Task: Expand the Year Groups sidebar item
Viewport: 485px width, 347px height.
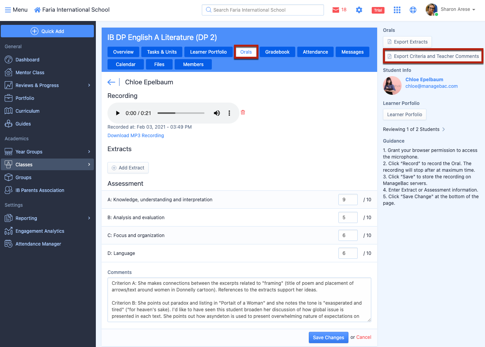Action: pyautogui.click(x=89, y=152)
